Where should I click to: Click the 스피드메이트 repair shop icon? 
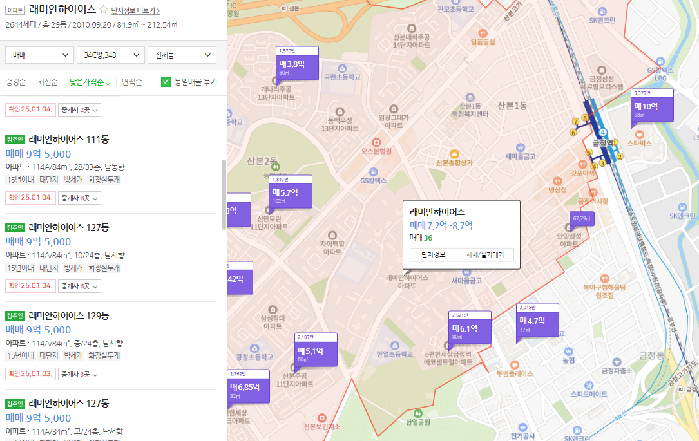coord(588,386)
